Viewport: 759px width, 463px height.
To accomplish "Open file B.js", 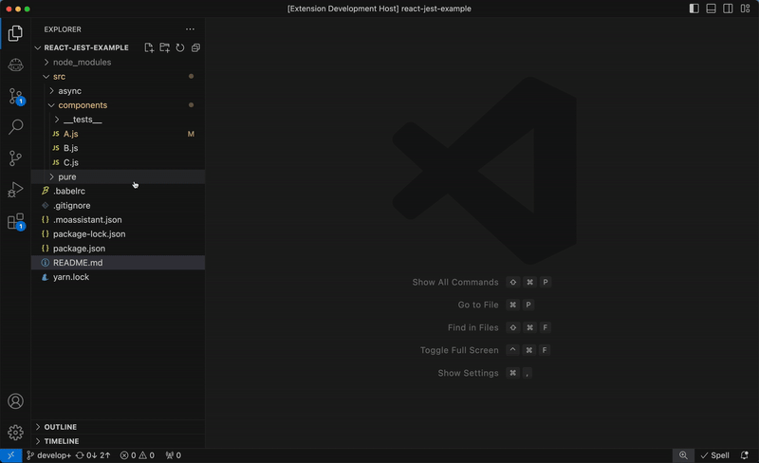I will click(x=118, y=148).
